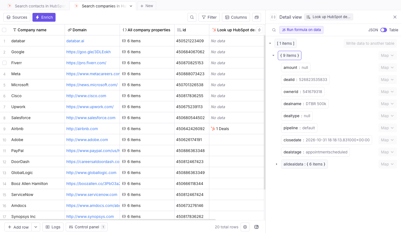Viewport: 401px width, 233px height.
Task: Click the vertical scrollbar of the table
Action: pyautogui.click(x=265, y=113)
